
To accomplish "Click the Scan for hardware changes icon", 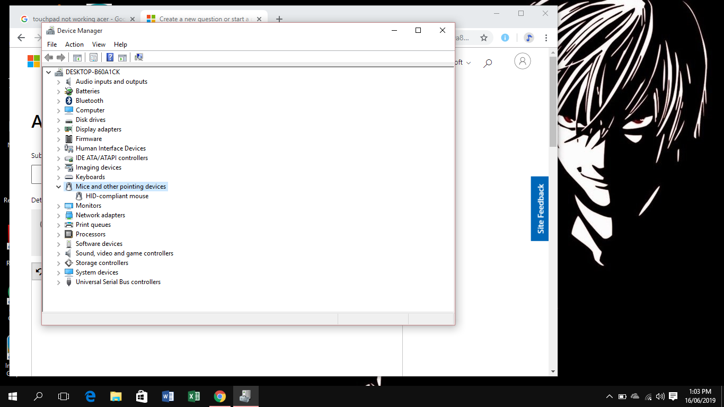I will tap(139, 57).
